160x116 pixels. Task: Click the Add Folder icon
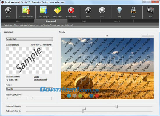click(57, 10)
